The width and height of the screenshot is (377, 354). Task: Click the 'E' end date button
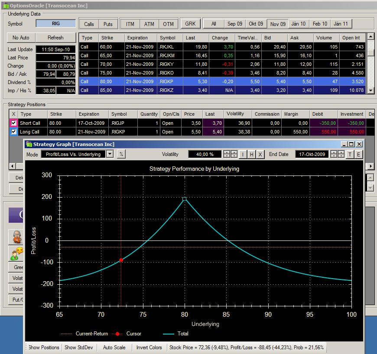pos(358,154)
